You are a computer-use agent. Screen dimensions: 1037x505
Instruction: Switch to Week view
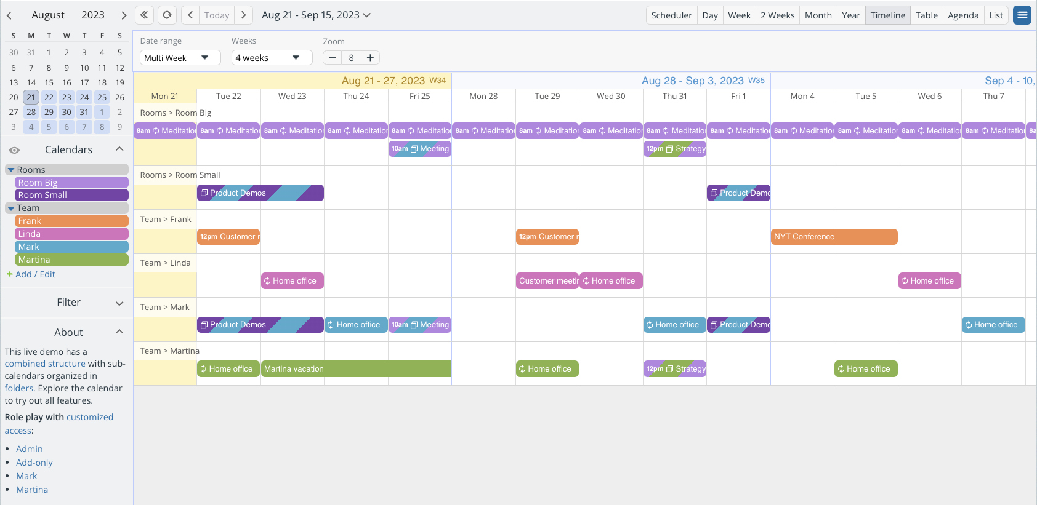739,15
